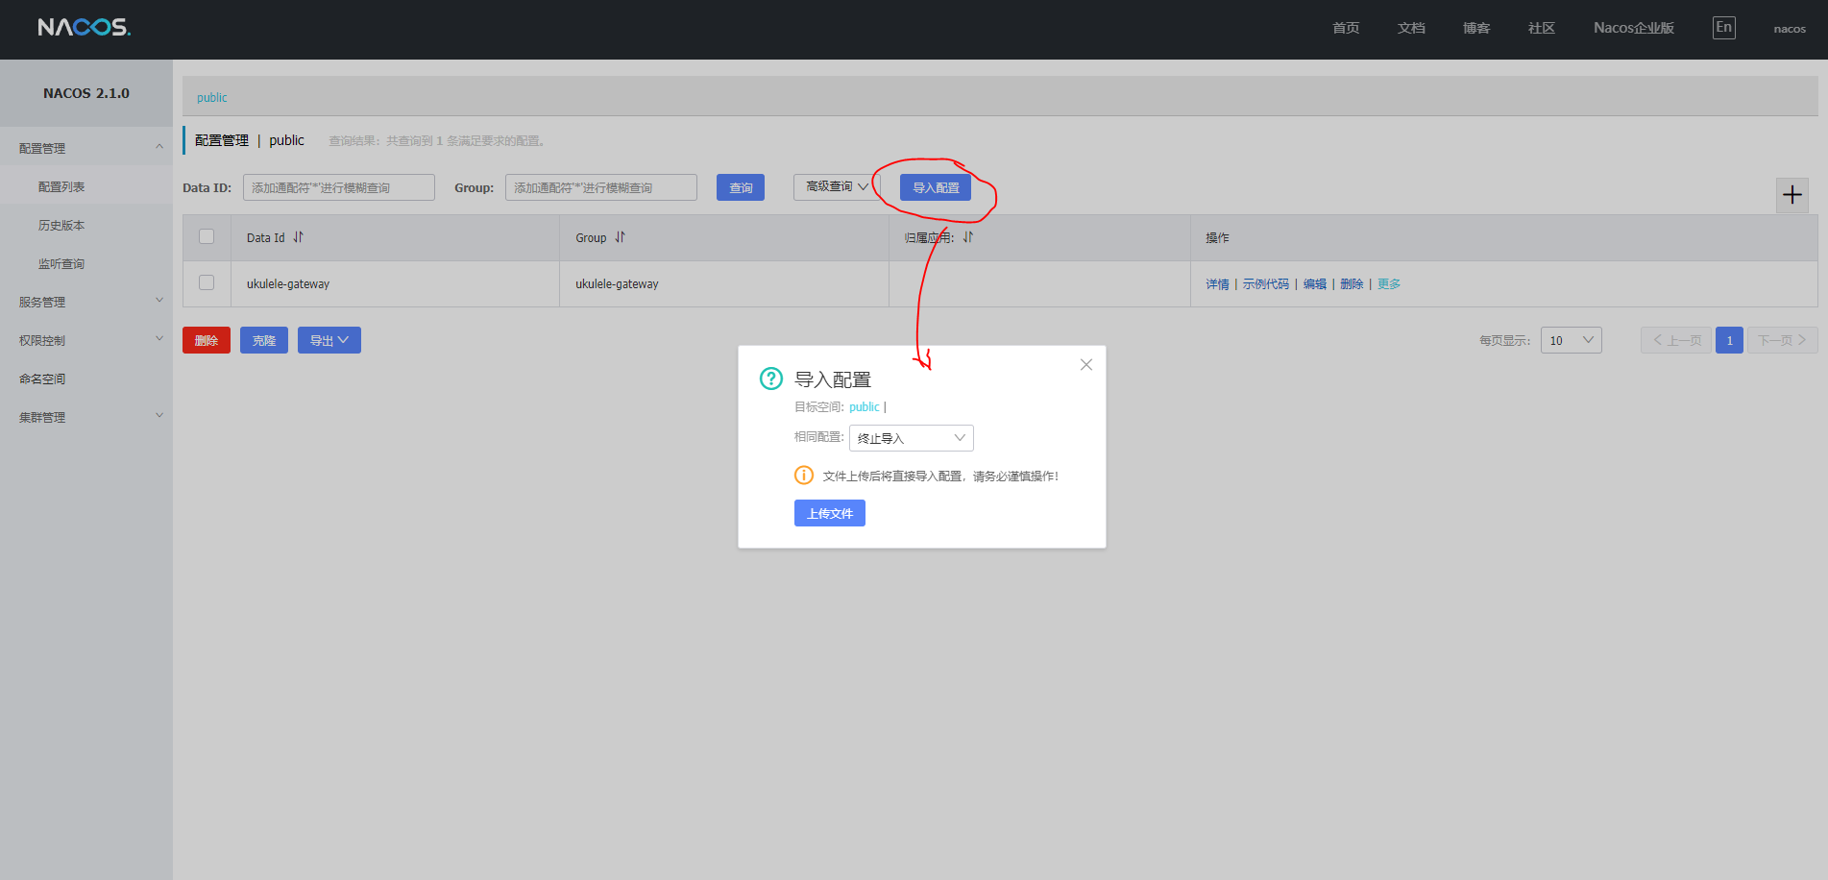
Task: Click the 查询 search button
Action: tap(741, 187)
